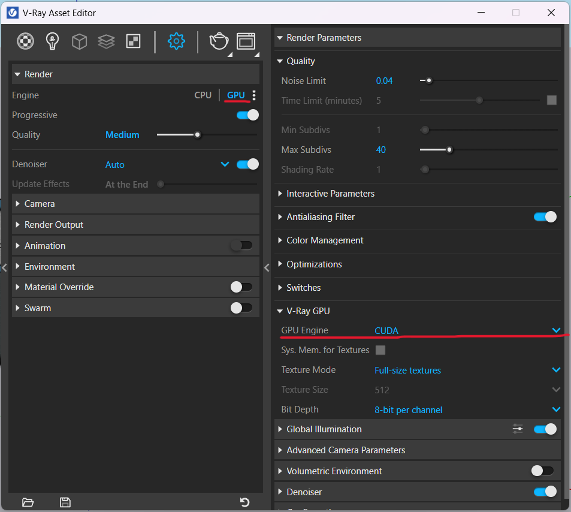Expand the Optimizations section

[x=418, y=264]
